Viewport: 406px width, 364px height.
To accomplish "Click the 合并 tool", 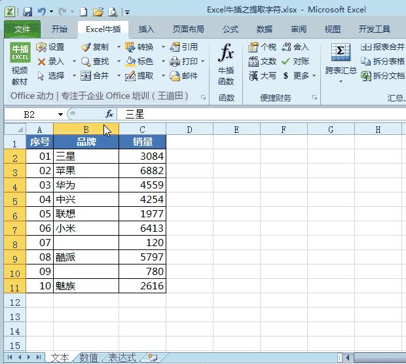I will point(95,76).
